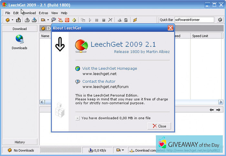Screen dimensions: 226x156
Task: Click the www.leechget.net address text
Action: 99,74
